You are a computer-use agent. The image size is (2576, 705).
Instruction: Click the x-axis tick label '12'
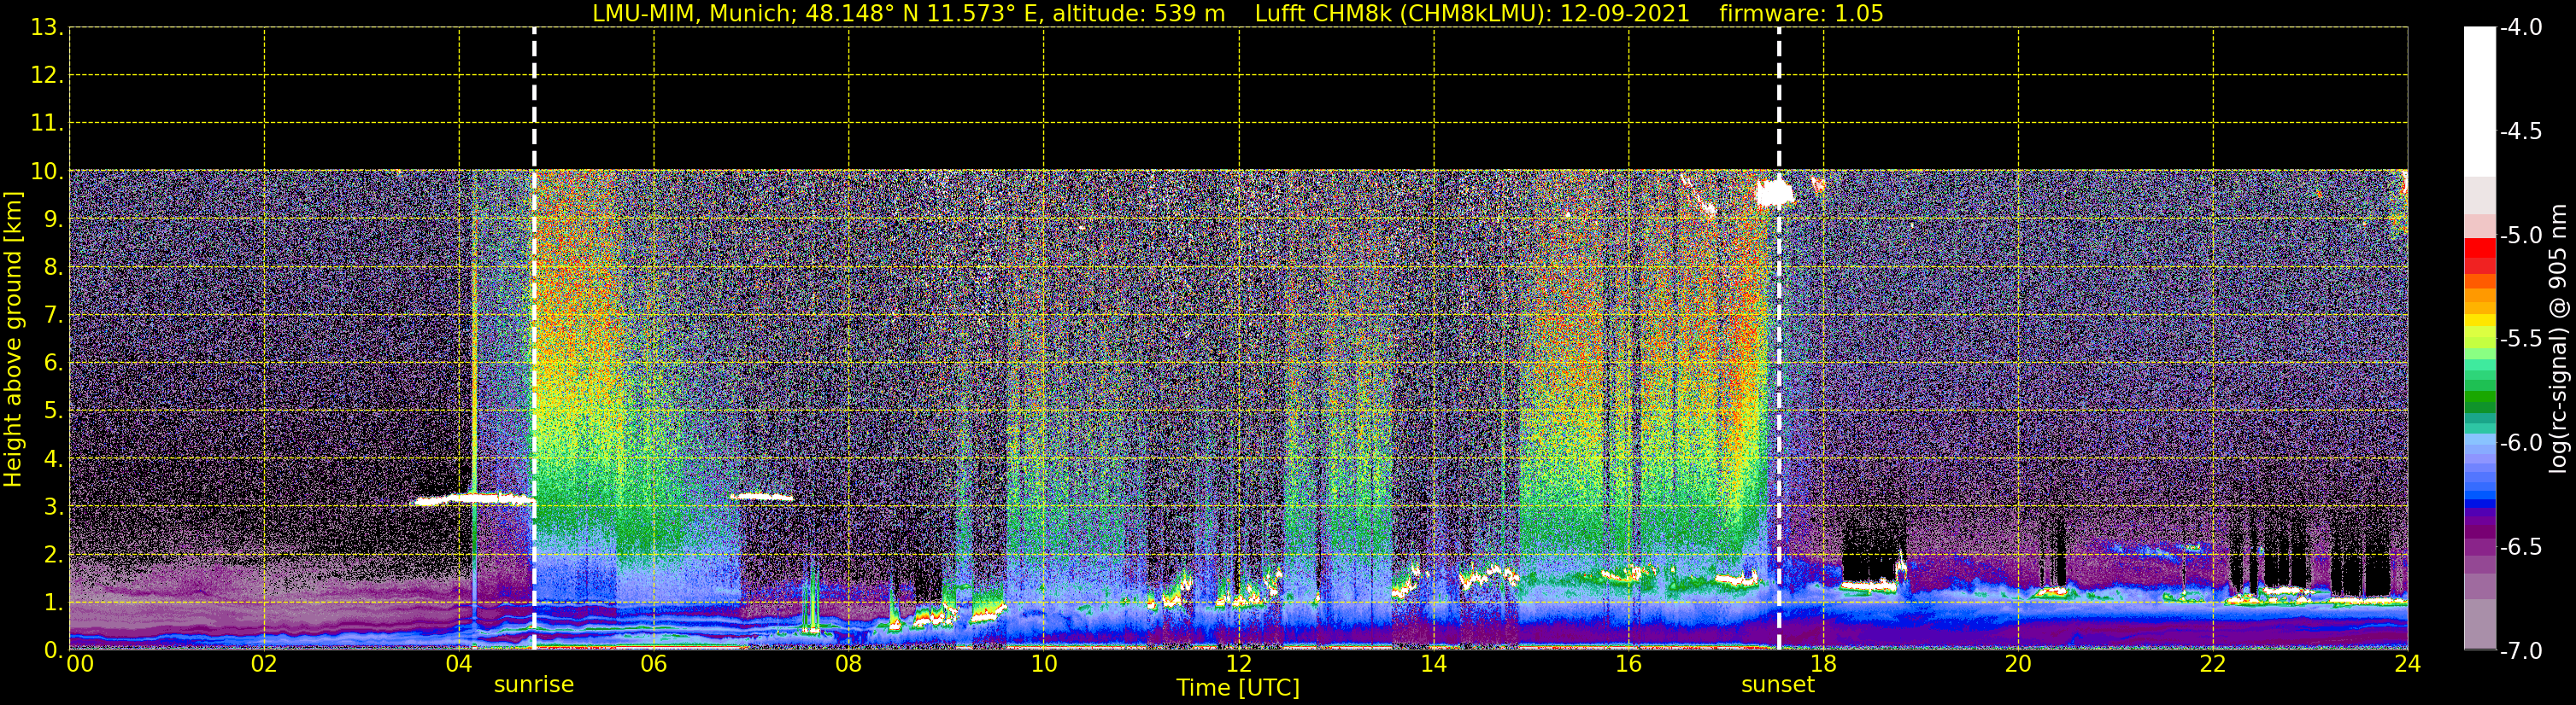pyautogui.click(x=1238, y=664)
